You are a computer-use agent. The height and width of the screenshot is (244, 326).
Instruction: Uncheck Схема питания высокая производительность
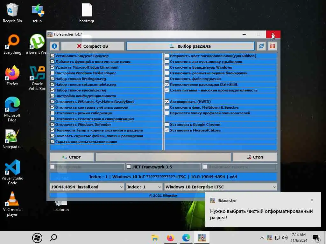[167, 90]
